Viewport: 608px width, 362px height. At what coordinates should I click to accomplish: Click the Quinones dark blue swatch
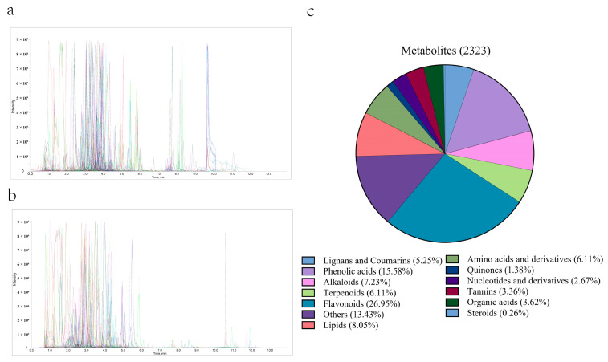pos(452,270)
